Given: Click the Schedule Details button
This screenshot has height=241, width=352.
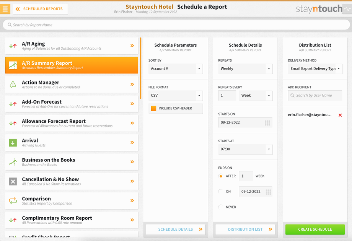Looking at the screenshot, I should coord(176,229).
